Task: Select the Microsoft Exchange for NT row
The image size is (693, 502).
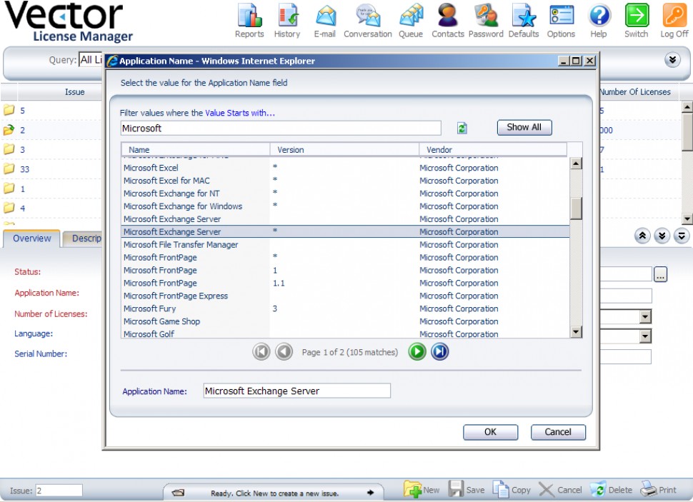Action: (x=345, y=194)
